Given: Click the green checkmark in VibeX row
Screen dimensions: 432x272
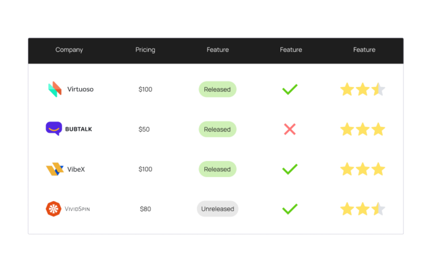Looking at the screenshot, I should tap(290, 169).
